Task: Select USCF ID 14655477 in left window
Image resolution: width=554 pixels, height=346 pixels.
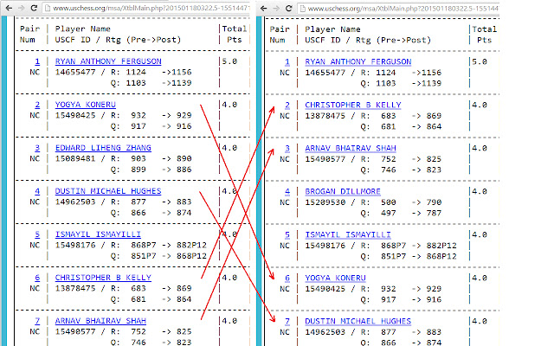Action: (x=75, y=72)
